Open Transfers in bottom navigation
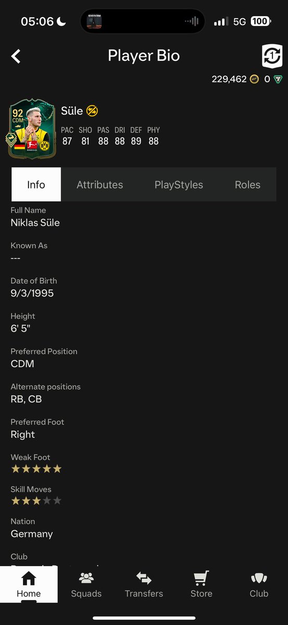Screen dimensions: 288x625 144,584
